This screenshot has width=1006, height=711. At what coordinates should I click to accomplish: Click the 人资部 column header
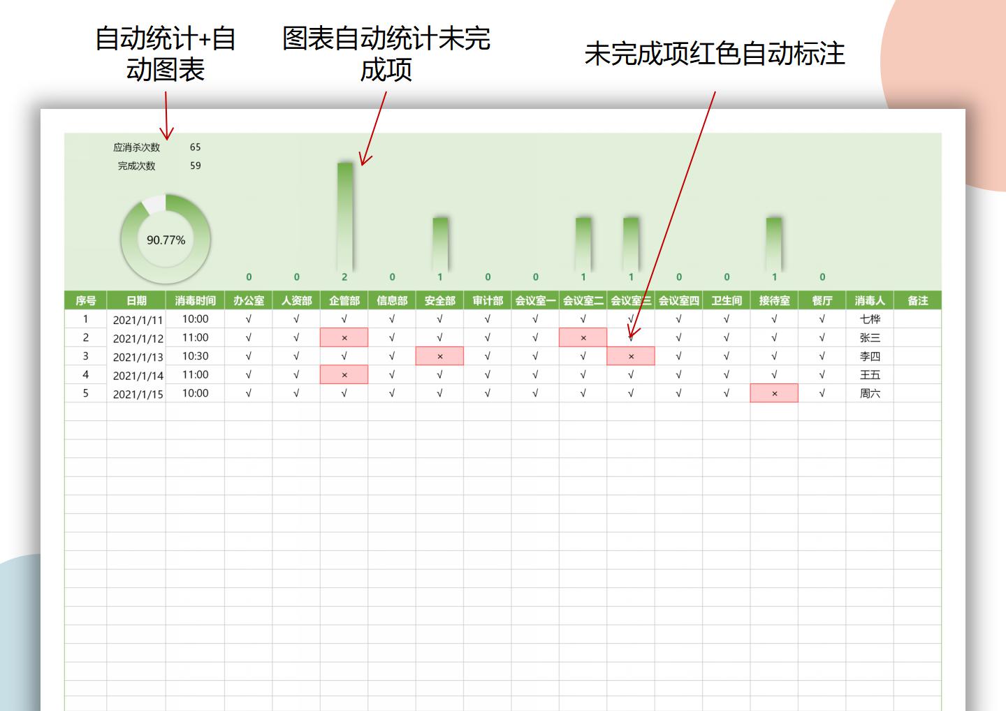pyautogui.click(x=296, y=300)
